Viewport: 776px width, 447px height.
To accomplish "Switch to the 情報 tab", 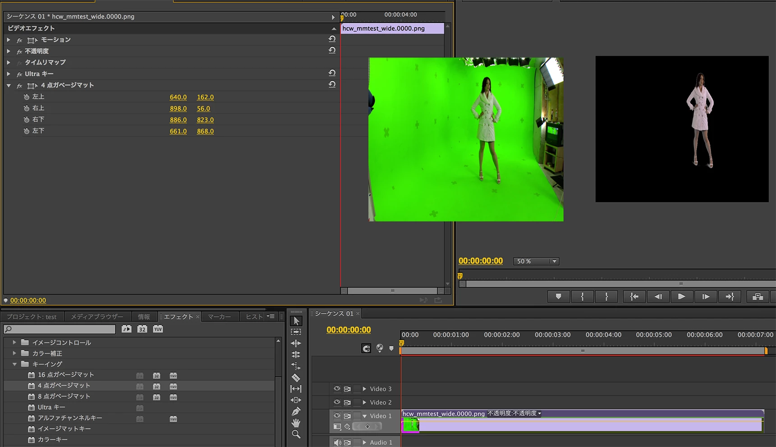I will tap(144, 317).
